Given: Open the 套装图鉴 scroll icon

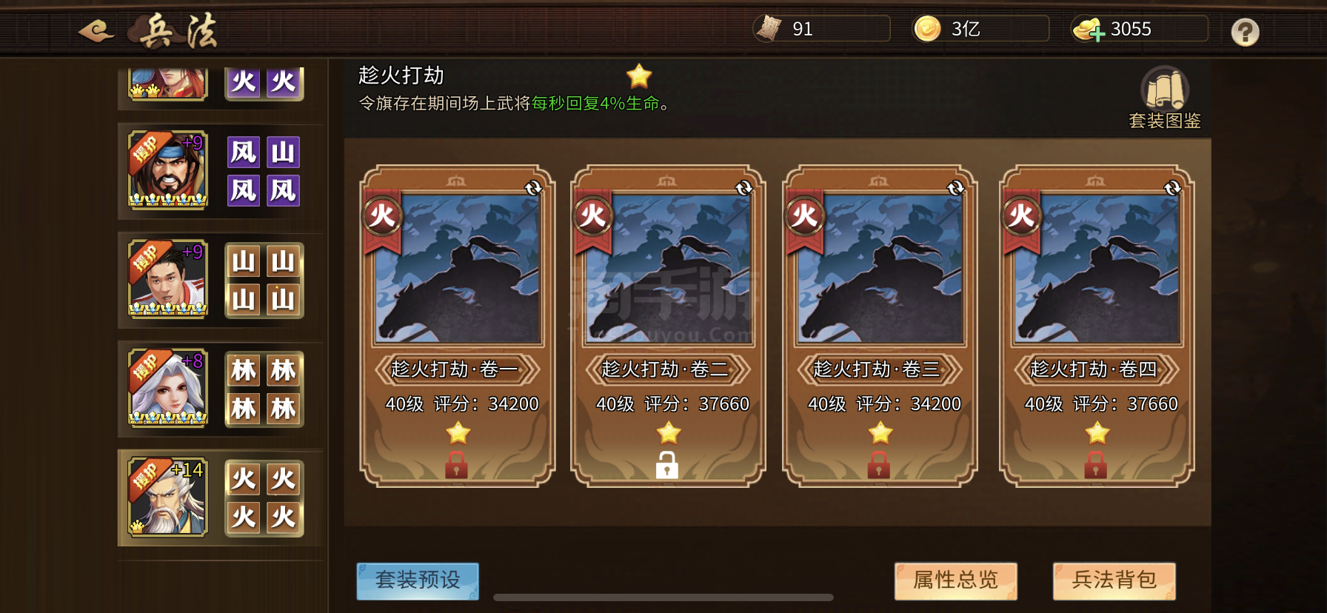Looking at the screenshot, I should click(1164, 88).
